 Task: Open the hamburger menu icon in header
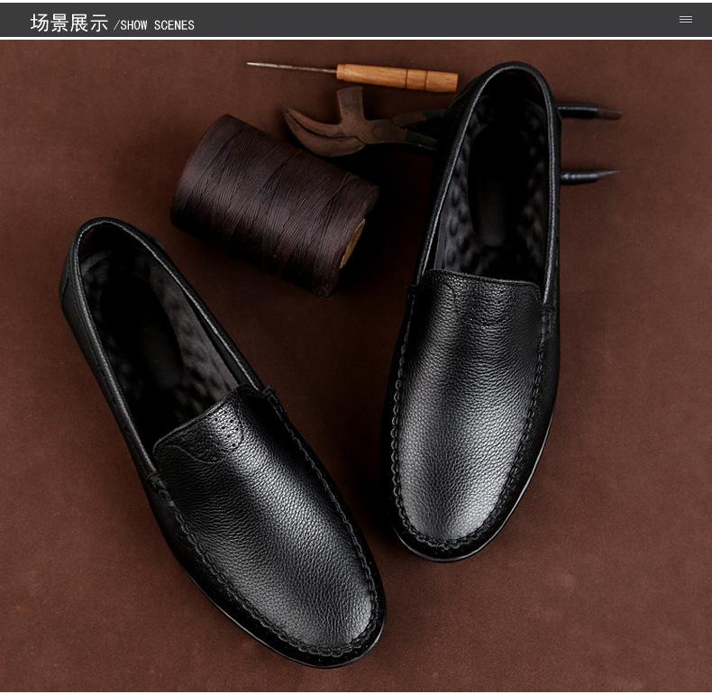pyautogui.click(x=686, y=20)
